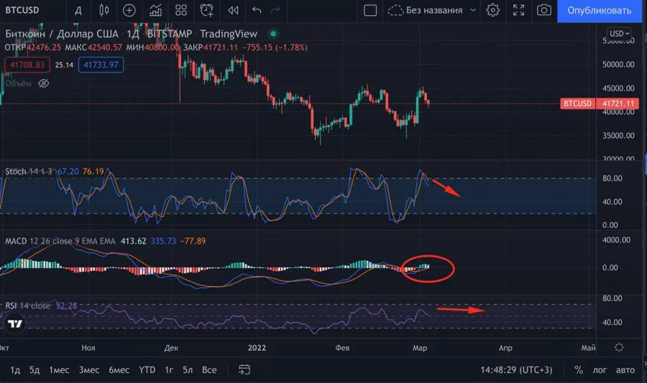This screenshot has height=383, width=647.
Task: Open candlestick chart type menu
Action: (104, 10)
